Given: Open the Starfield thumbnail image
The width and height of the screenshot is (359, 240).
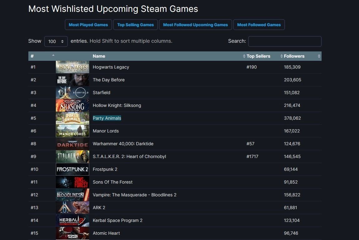Looking at the screenshot, I should click(x=72, y=93).
